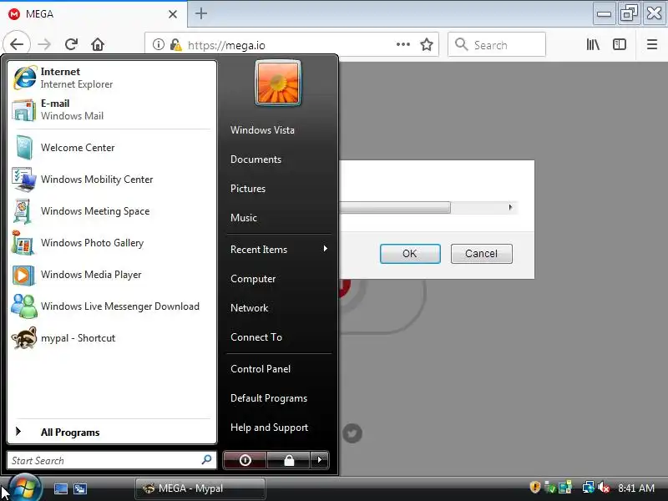Image resolution: width=668 pixels, height=501 pixels.
Task: Click into the Start Search field
Action: coord(112,461)
